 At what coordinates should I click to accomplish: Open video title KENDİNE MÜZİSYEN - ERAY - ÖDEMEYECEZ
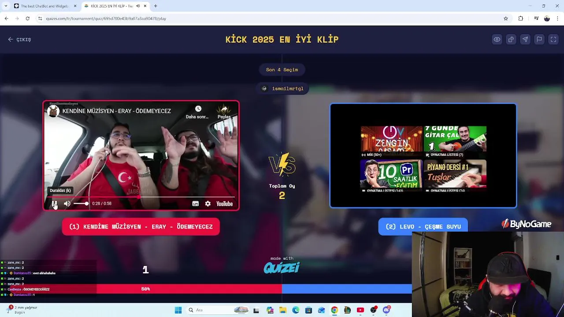(x=117, y=111)
